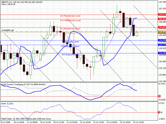The image size is (166, 124).
Task: Click the 152.190 price axis value
Action: (x=162, y=81)
